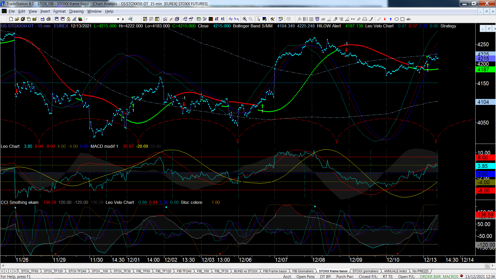This screenshot has height=279, width=496.
Task: Select the Pointer arrow tool
Action: tap(259, 19)
